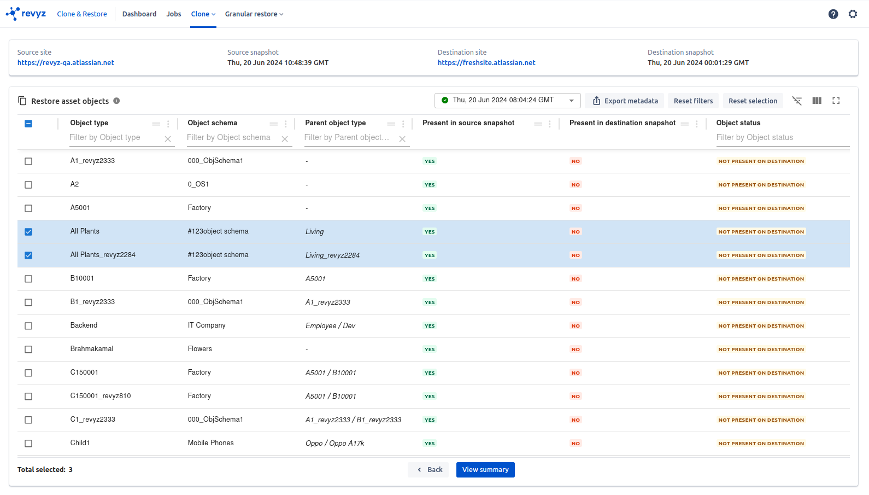Toggle the hide filters icon
The height and width of the screenshot is (495, 869).
(x=797, y=101)
